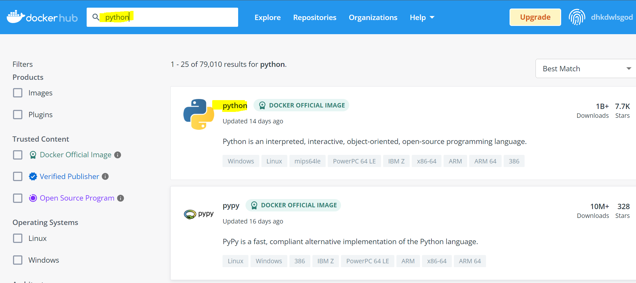Click 'Updated 14 days ago' text
Screen dimensions: 636x283
(x=253, y=121)
